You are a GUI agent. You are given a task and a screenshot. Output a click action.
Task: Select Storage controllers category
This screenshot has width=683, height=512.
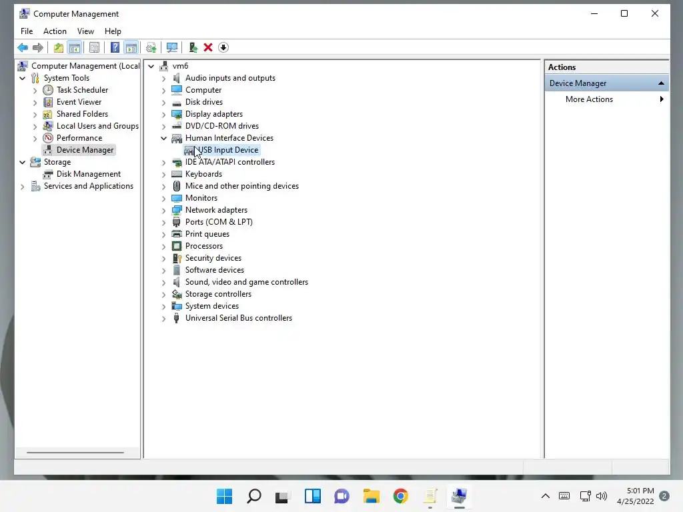click(218, 294)
